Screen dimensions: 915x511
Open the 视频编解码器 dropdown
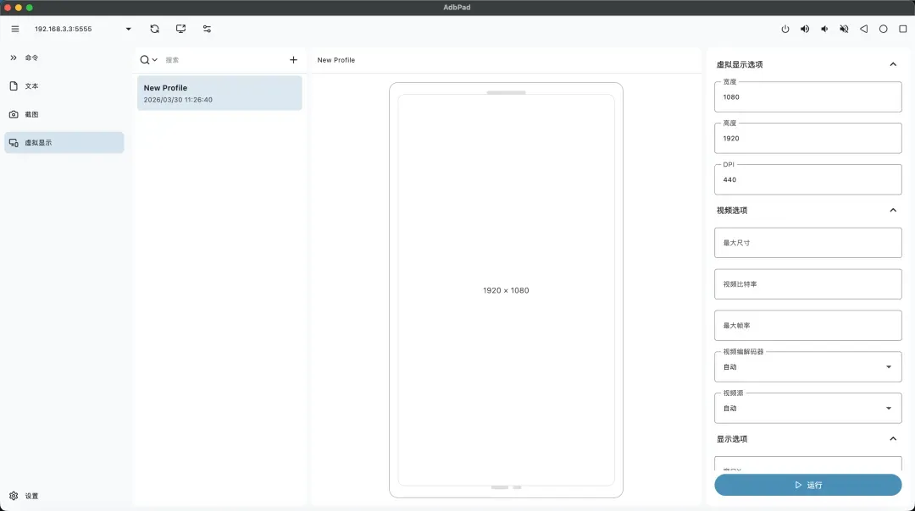pyautogui.click(x=808, y=367)
